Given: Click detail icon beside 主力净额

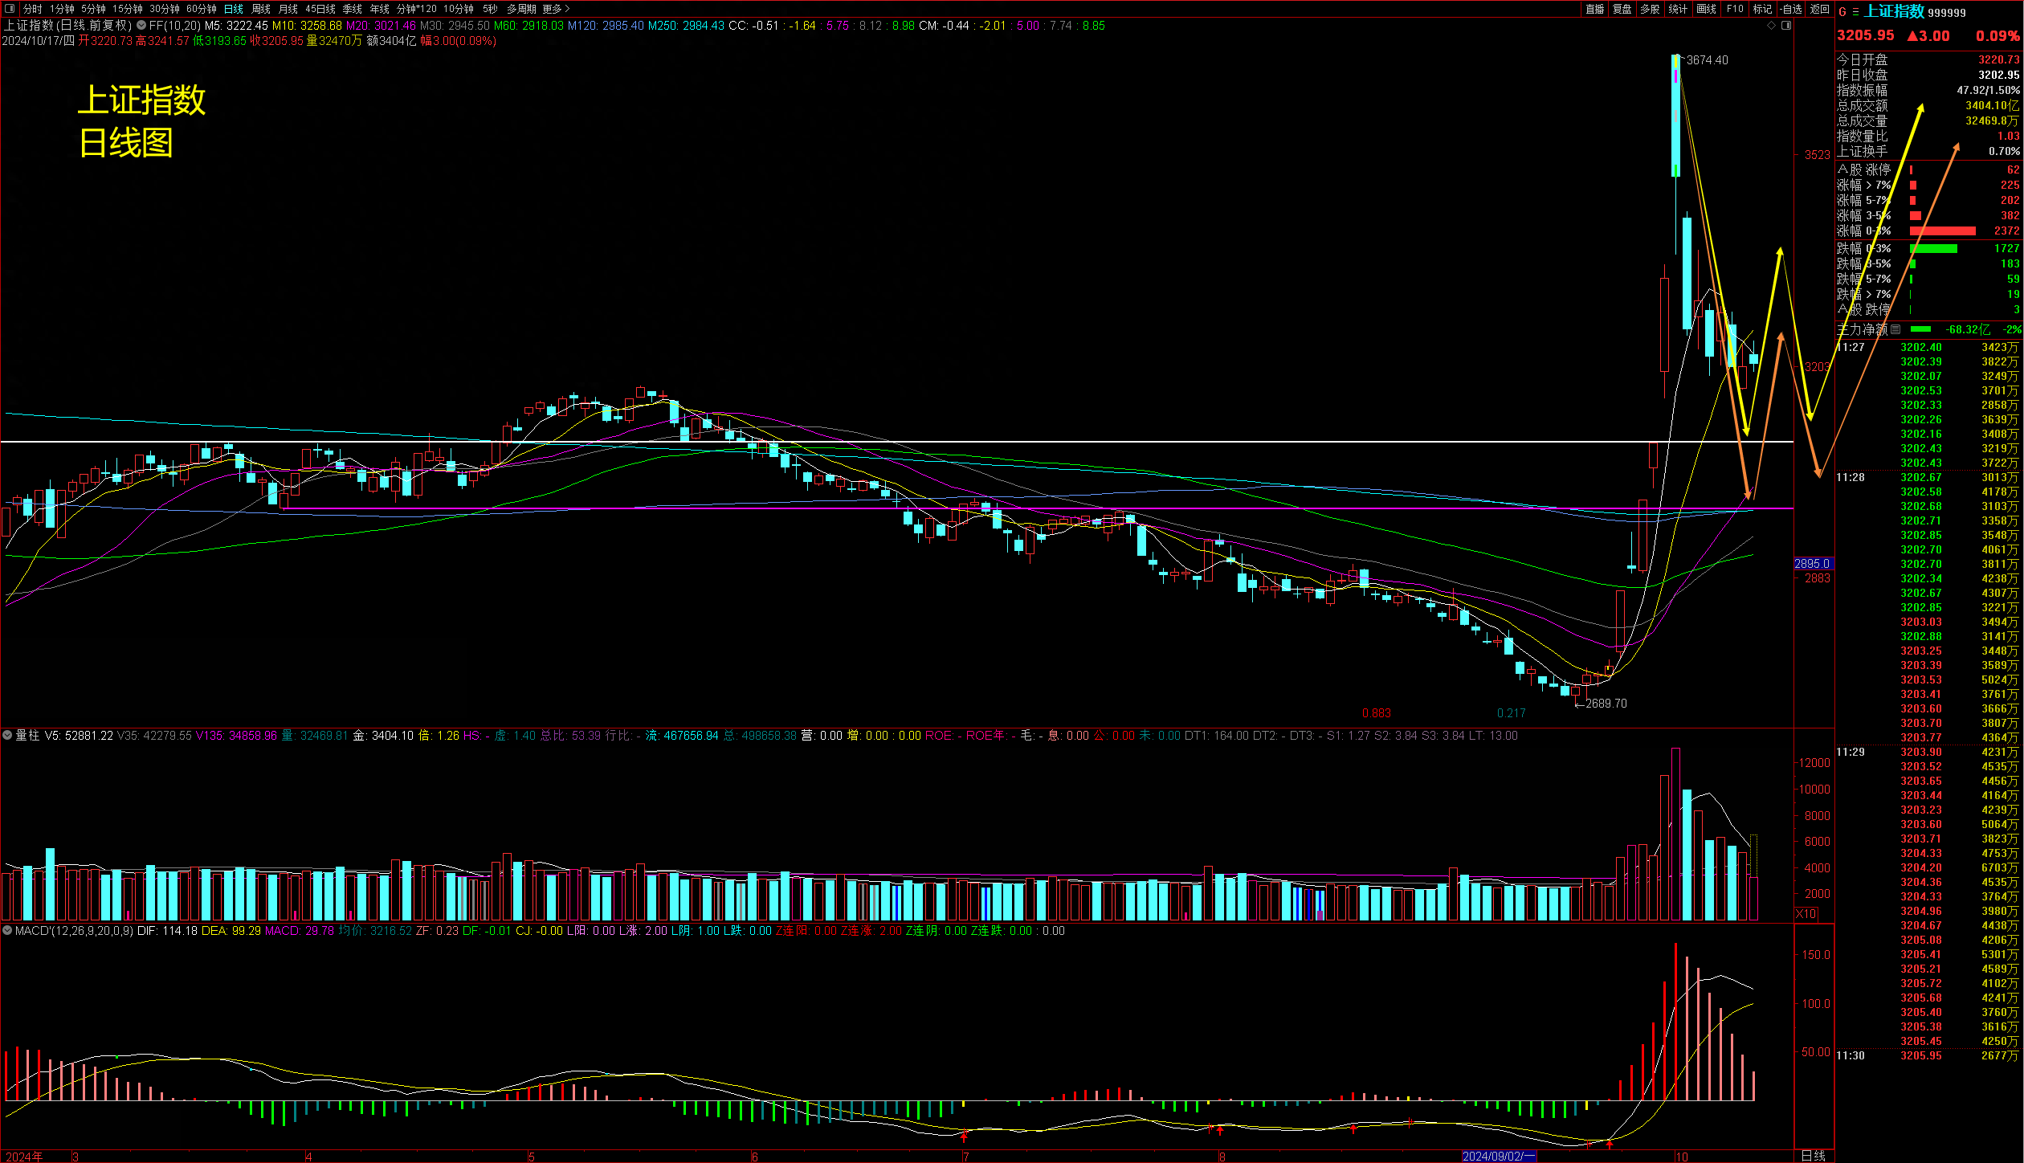Looking at the screenshot, I should click(1895, 329).
